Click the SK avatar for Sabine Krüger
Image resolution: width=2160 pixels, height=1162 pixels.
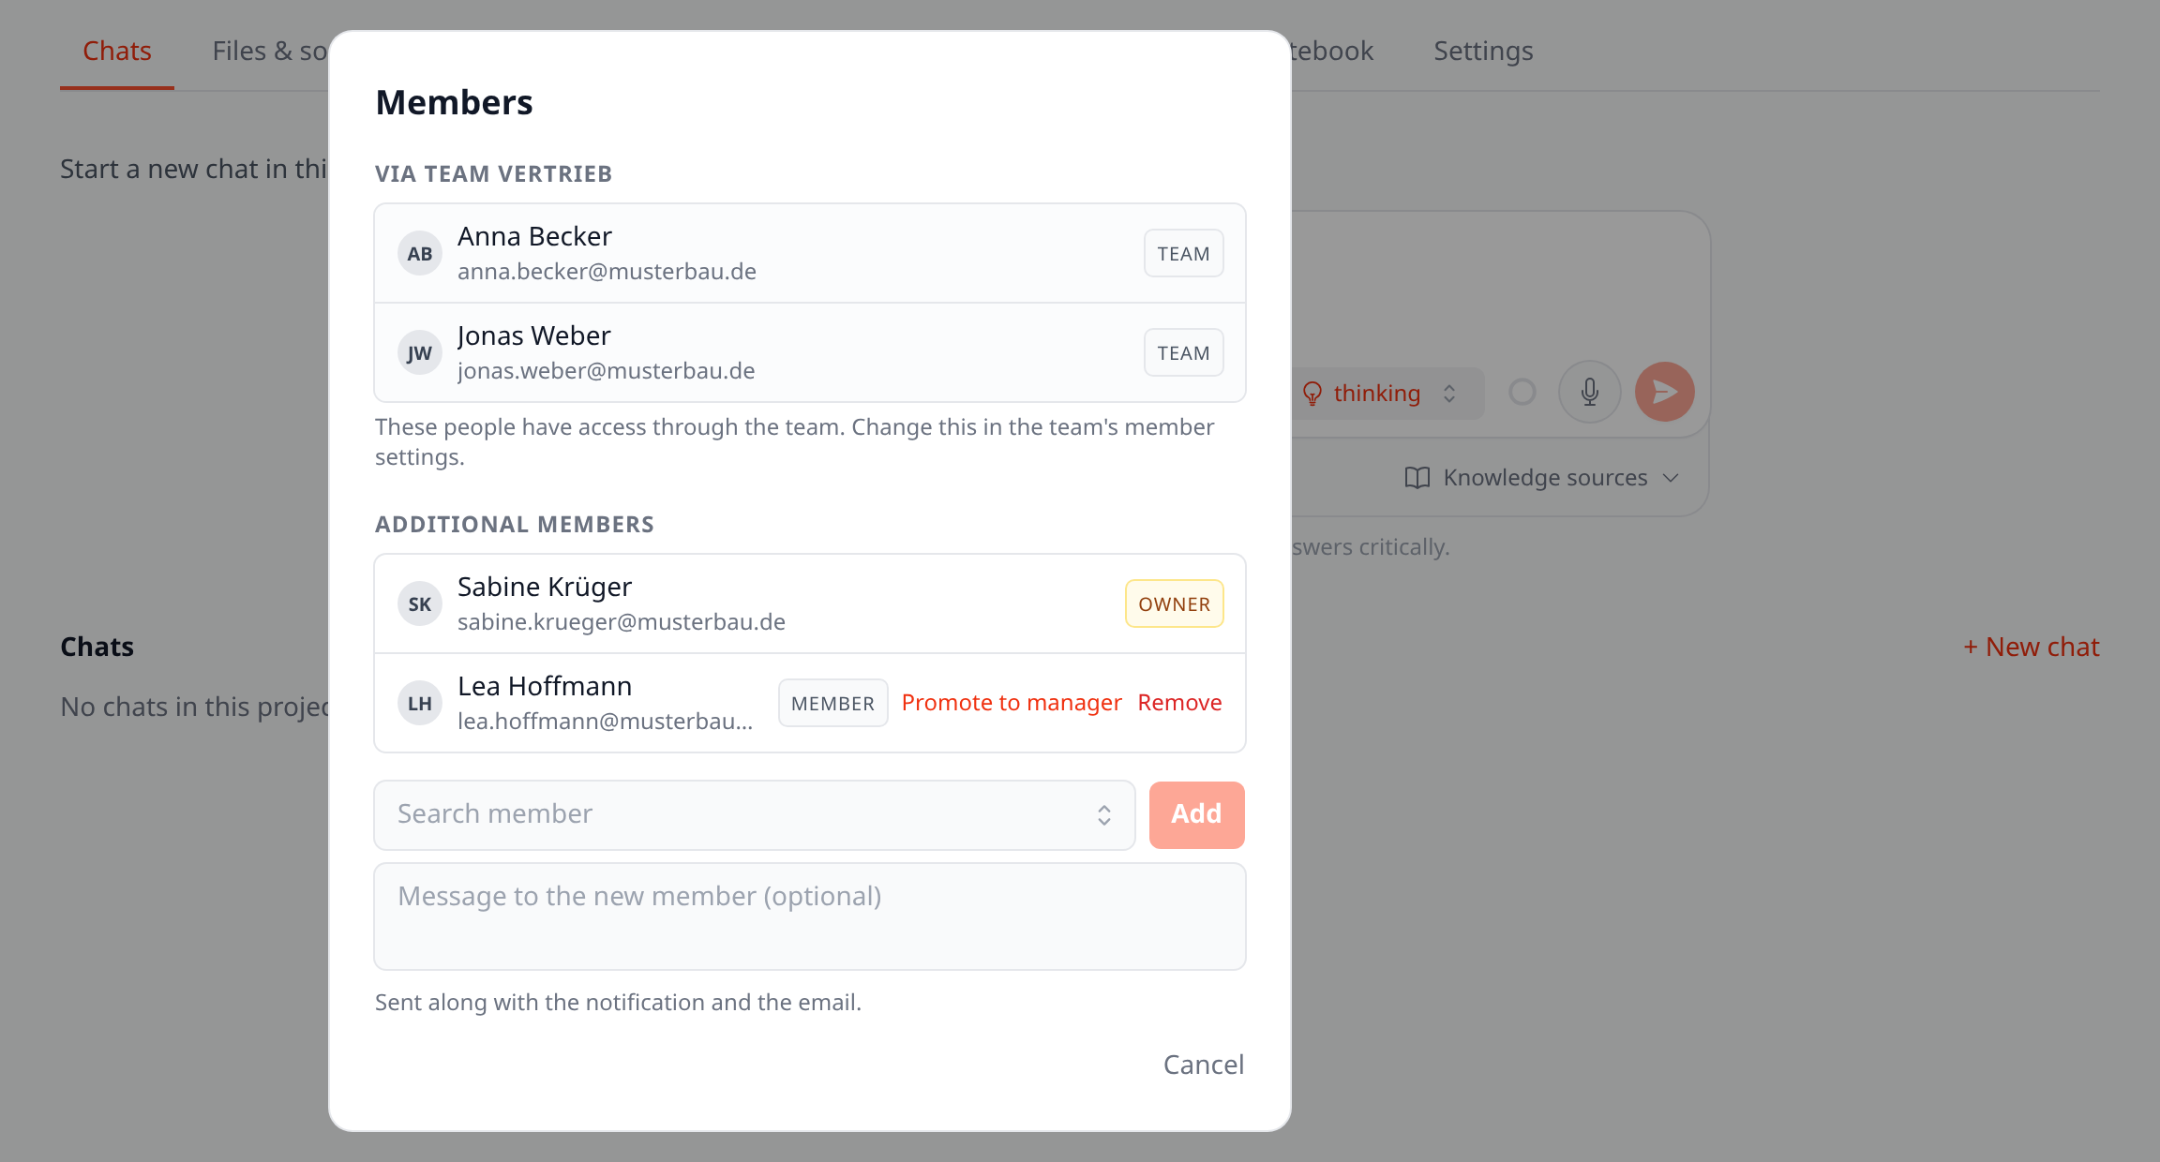419,603
